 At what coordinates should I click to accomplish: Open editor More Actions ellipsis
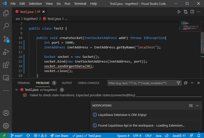(199, 12)
